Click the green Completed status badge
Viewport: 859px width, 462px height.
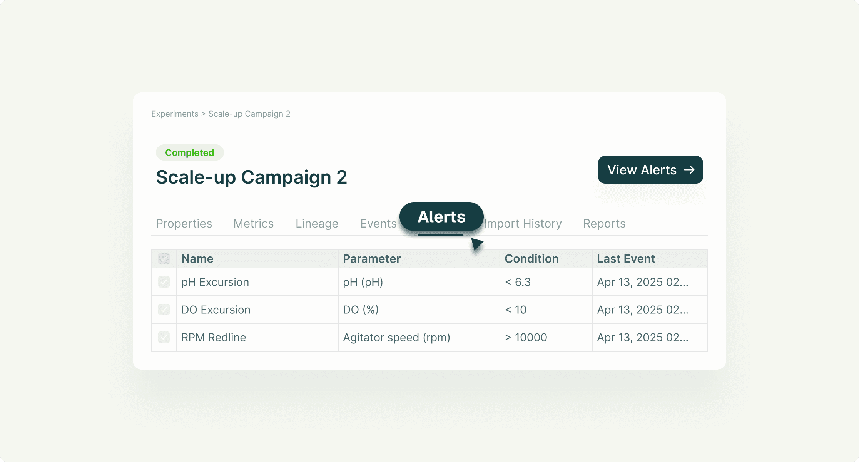pyautogui.click(x=189, y=152)
